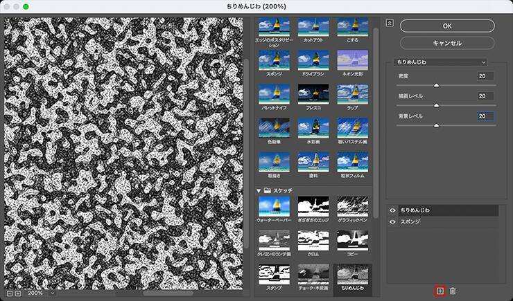The image size is (513, 301).
Task: Click the キャンセル button
Action: [446, 43]
